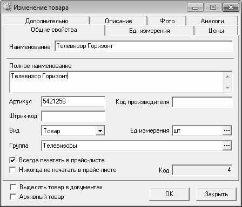Screen dimensions: 242x207
Task: Enable Никогда не печатать в прайс-листе
Action: click(12, 170)
